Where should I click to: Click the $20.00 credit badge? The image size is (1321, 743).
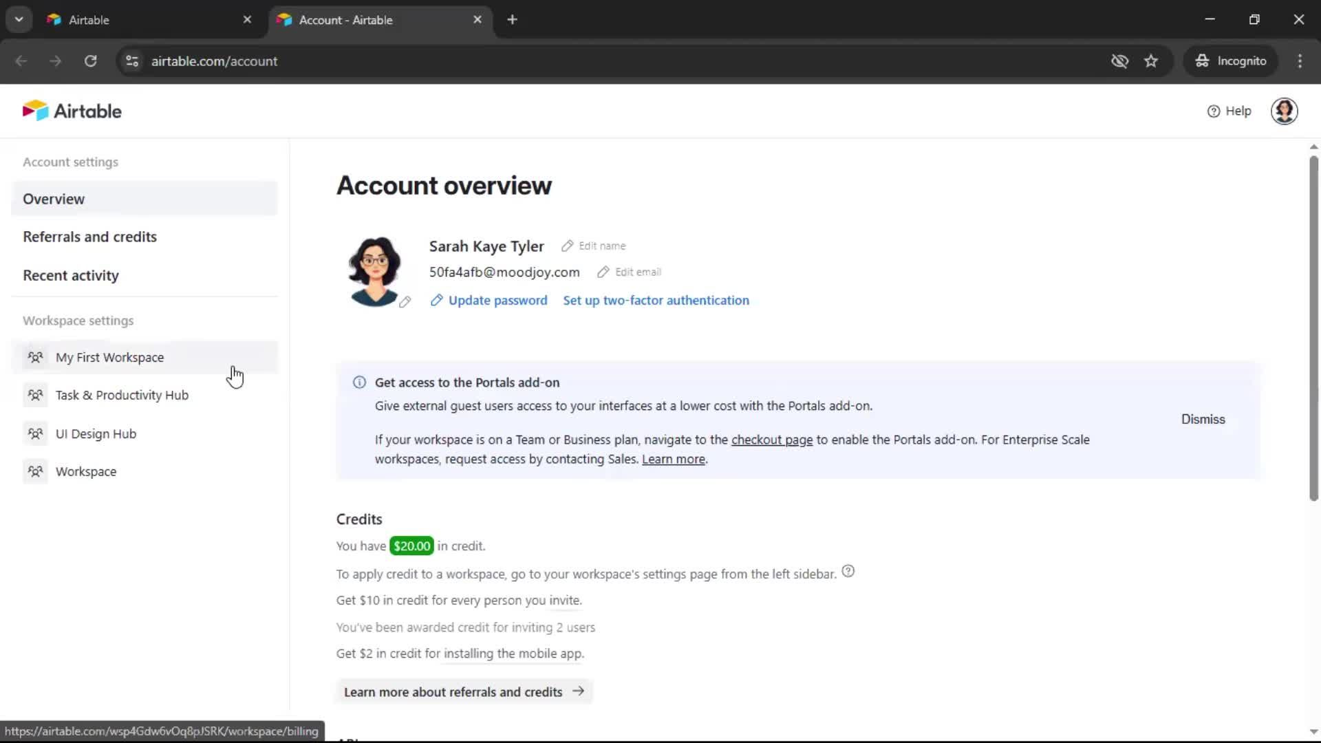411,546
